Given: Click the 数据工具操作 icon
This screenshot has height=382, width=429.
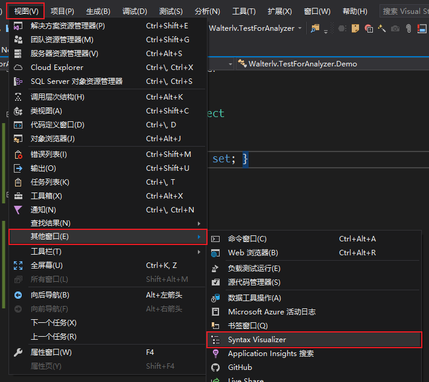Looking at the screenshot, I should click(215, 298).
